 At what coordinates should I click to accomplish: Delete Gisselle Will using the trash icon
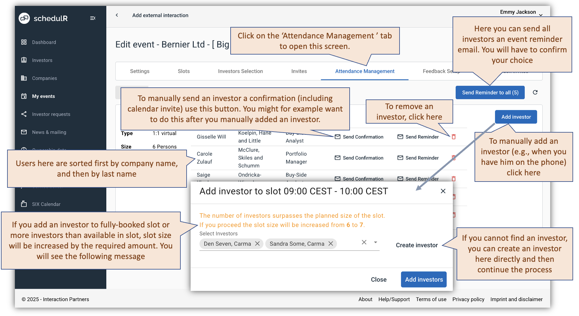tap(453, 137)
